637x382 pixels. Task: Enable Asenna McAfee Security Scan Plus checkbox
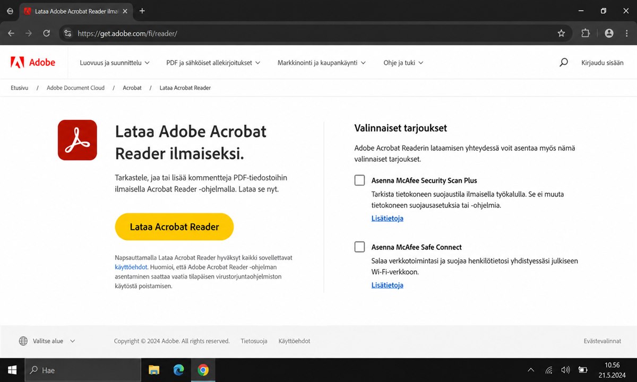point(360,180)
